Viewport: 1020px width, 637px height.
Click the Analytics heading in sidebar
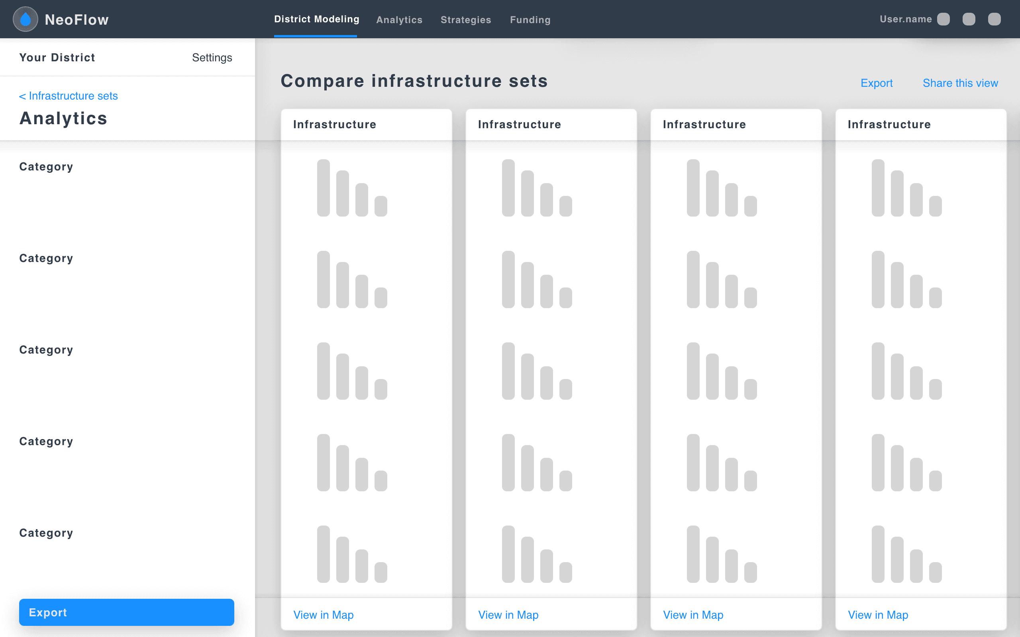[x=63, y=118]
